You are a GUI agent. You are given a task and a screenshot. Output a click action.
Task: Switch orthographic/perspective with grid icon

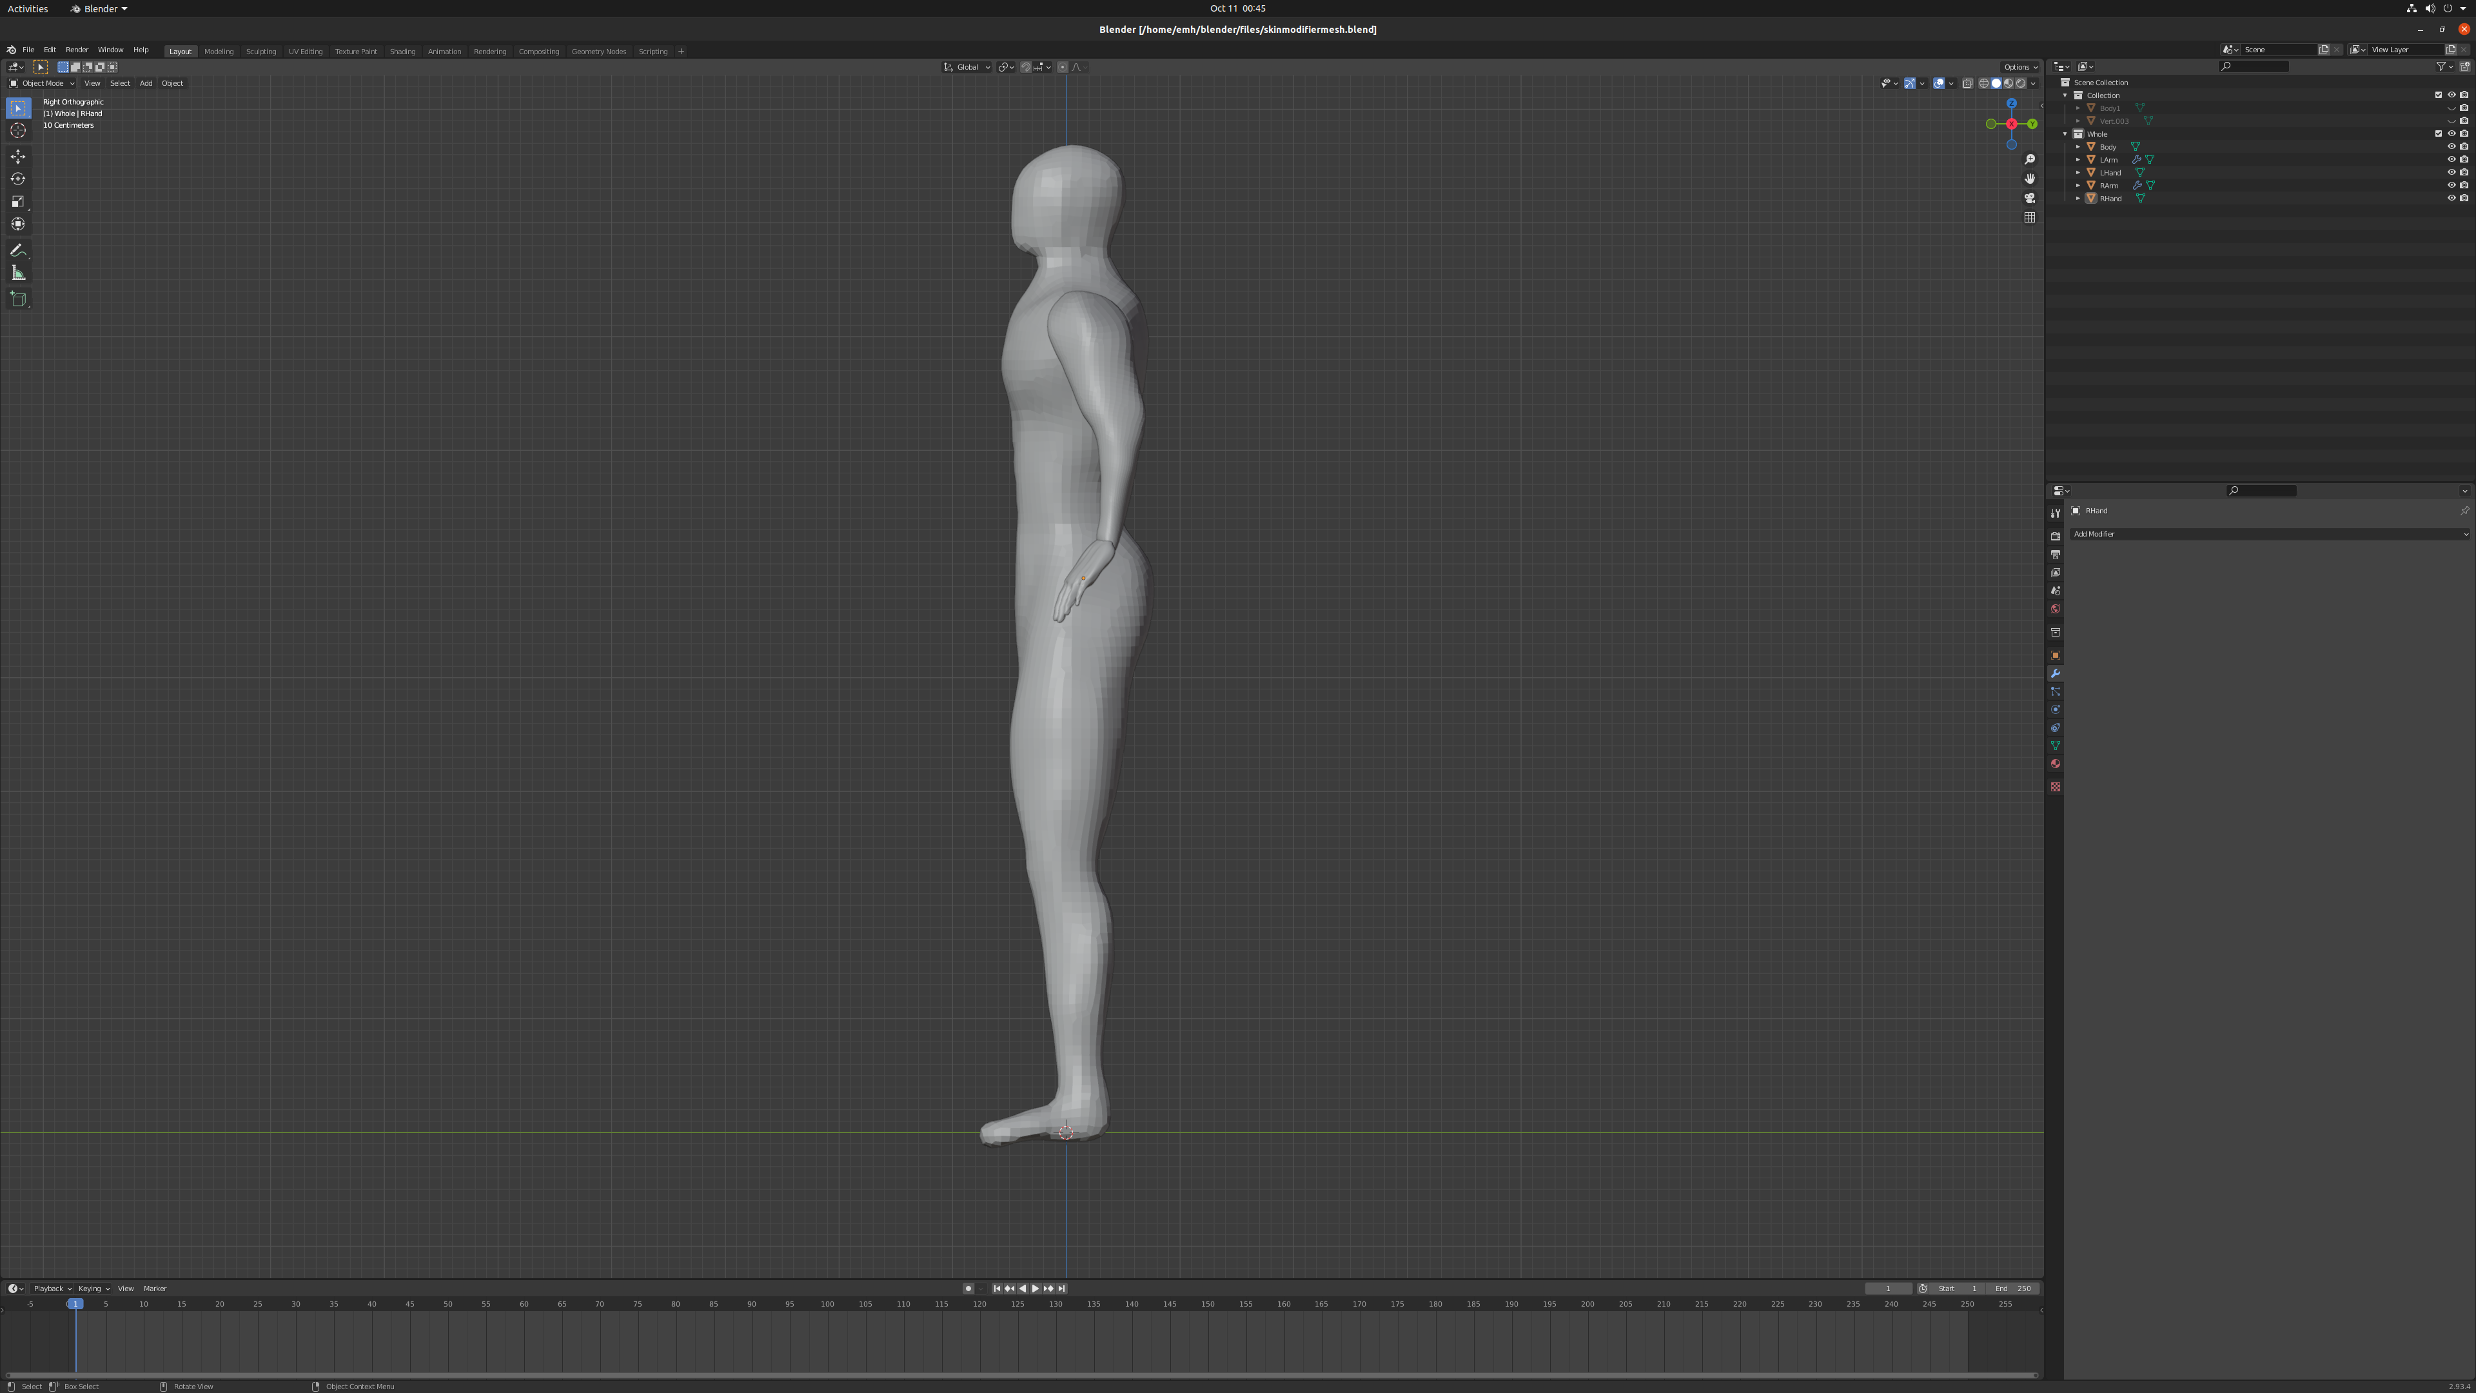click(x=2029, y=217)
